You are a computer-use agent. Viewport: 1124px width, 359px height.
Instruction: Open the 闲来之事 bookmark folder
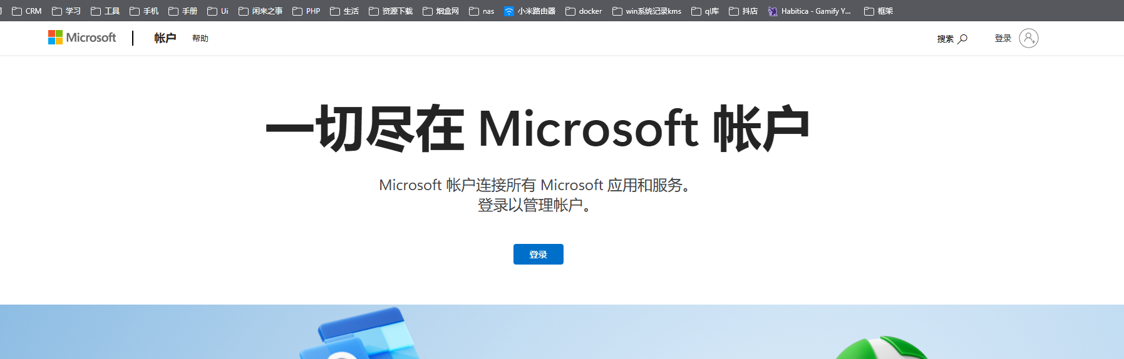point(260,11)
